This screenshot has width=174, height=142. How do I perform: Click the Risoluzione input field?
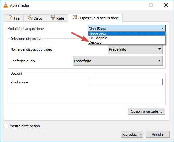(125, 82)
